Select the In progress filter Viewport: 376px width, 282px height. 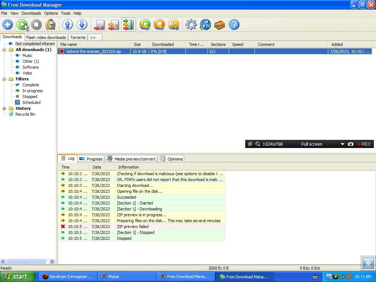33,91
